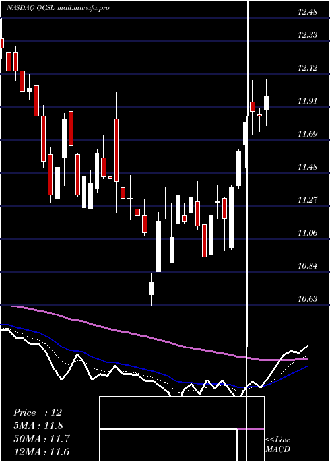
Task: Click the 11.27 price axis label
Action: pyautogui.click(x=308, y=200)
